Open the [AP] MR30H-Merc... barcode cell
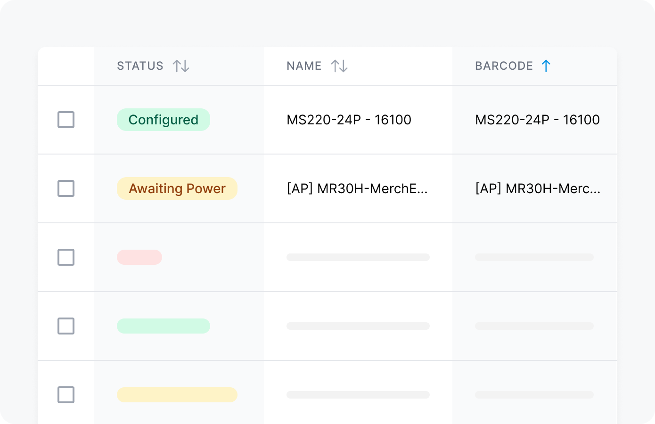 [538, 188]
